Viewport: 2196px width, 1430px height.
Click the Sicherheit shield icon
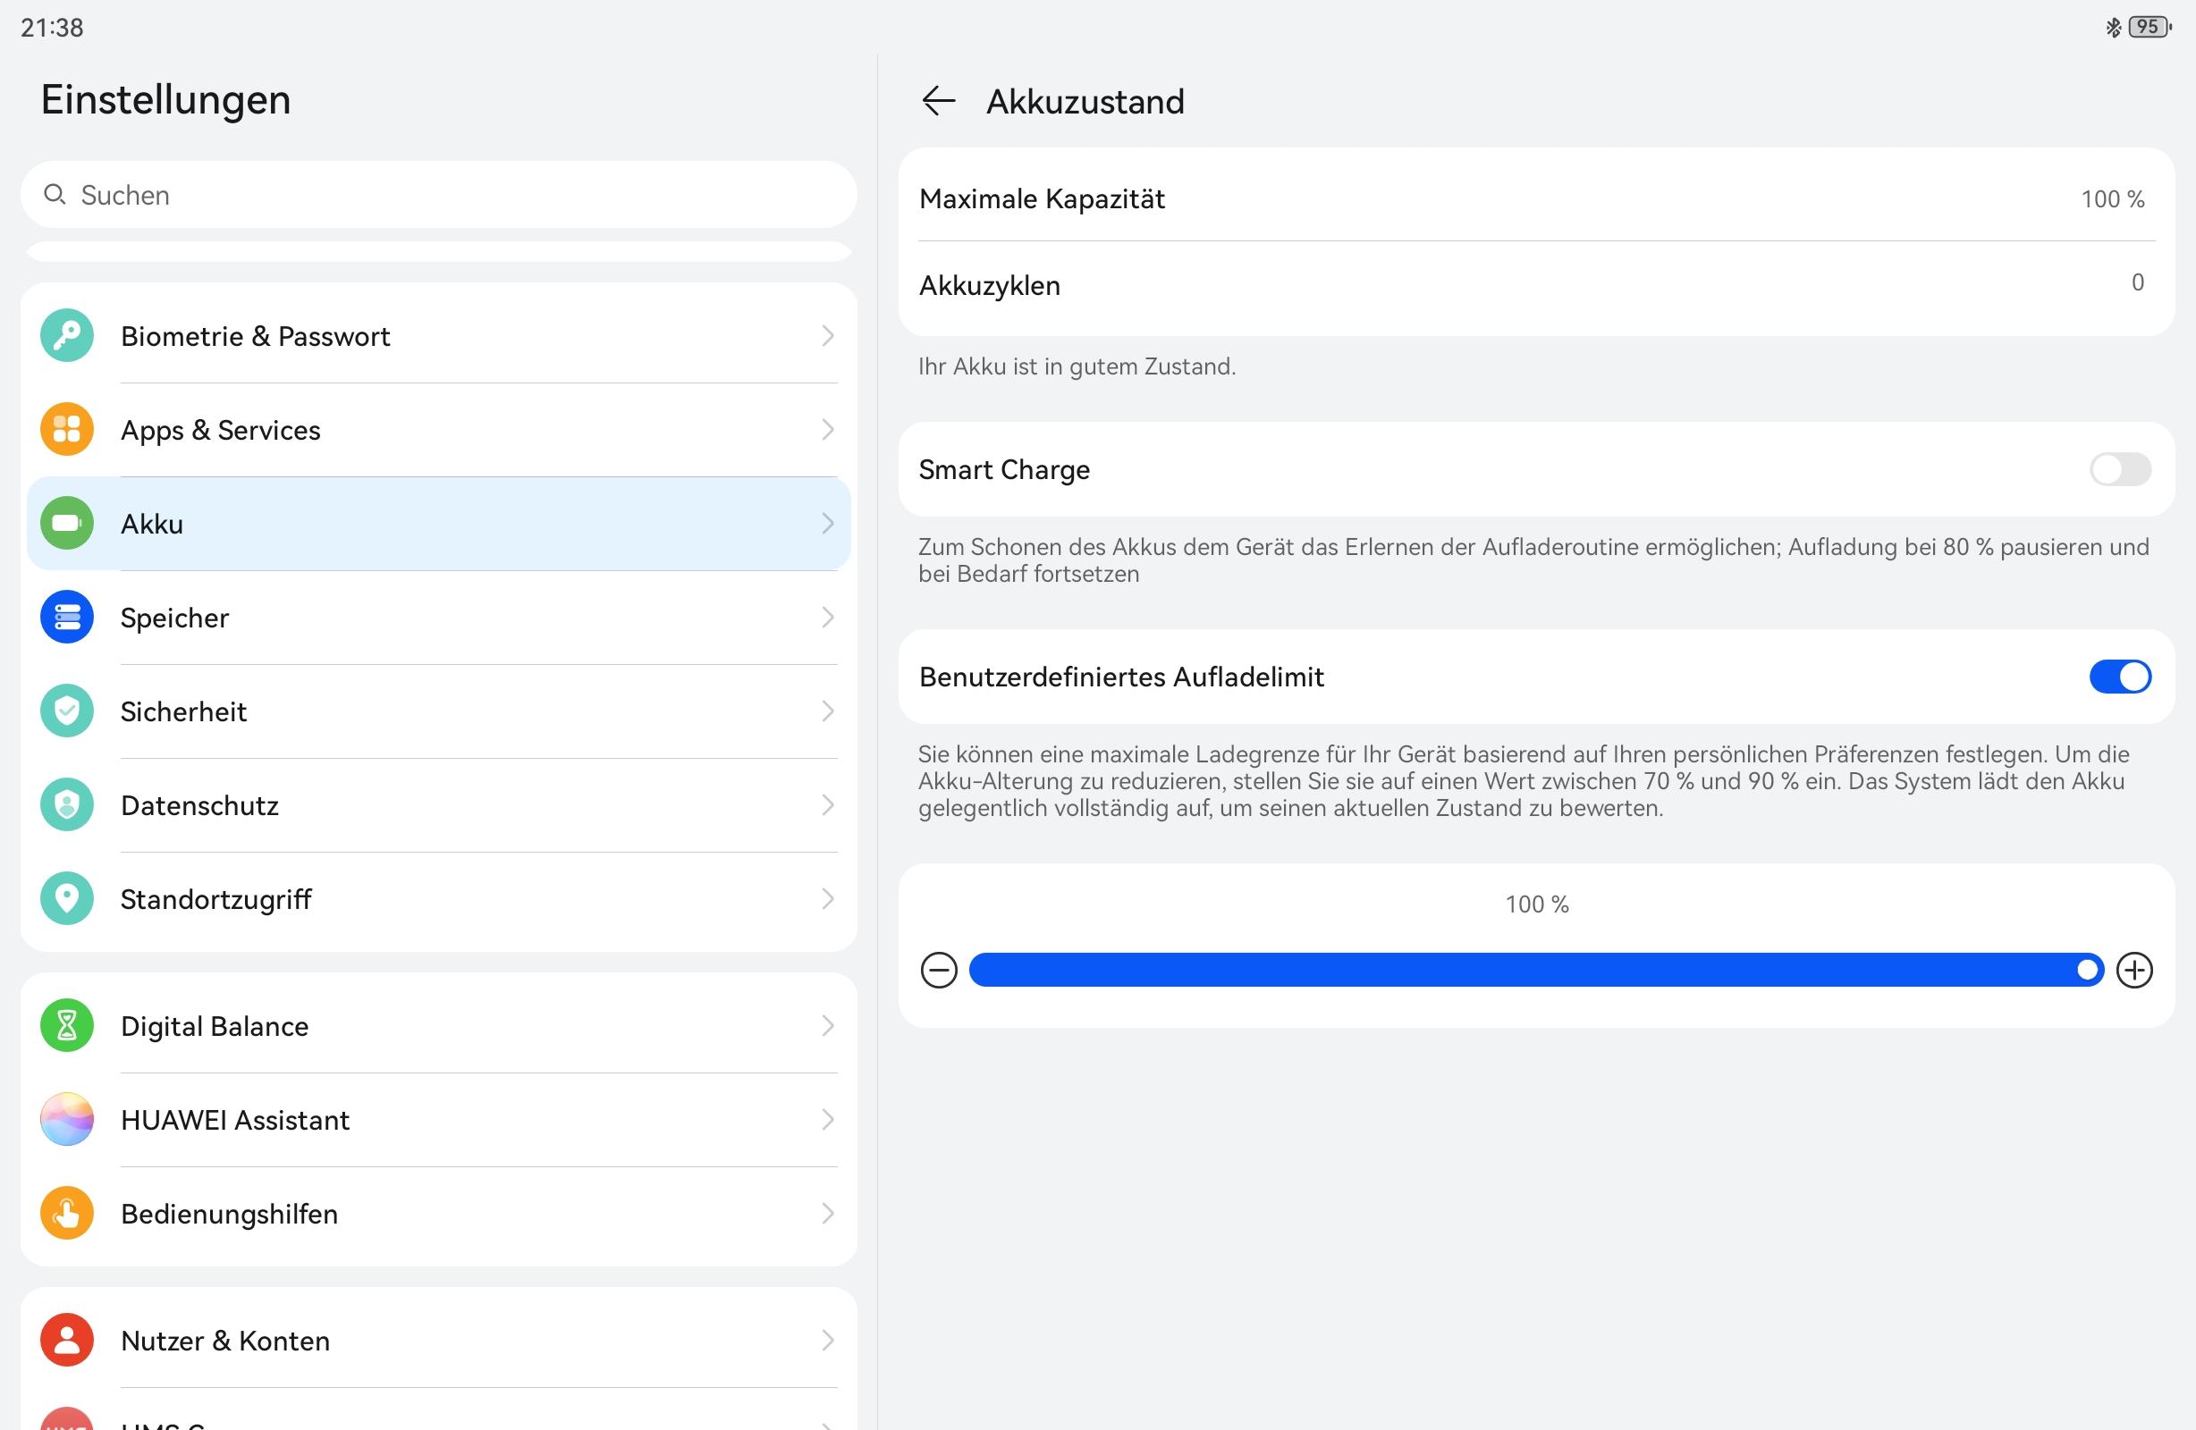pos(66,711)
